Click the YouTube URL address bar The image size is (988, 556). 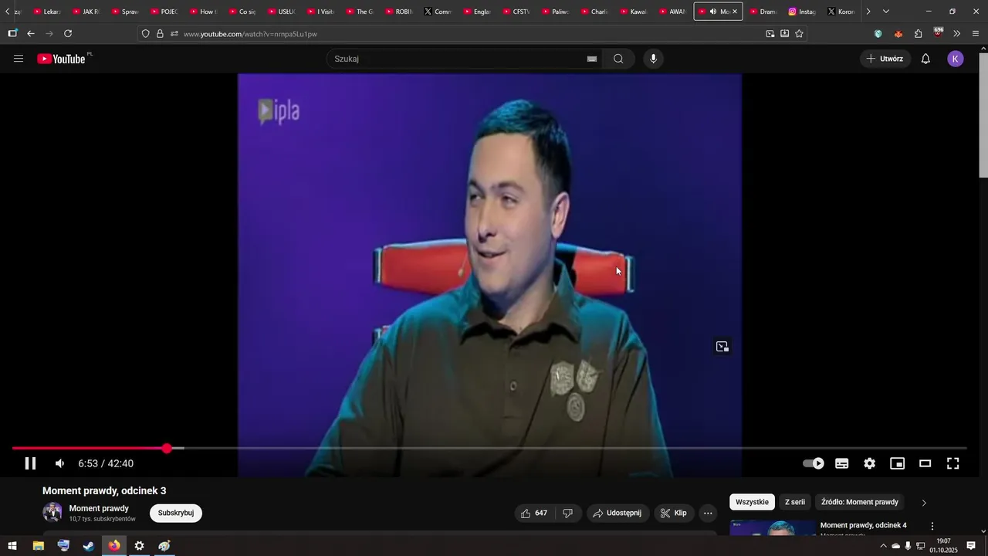471,34
